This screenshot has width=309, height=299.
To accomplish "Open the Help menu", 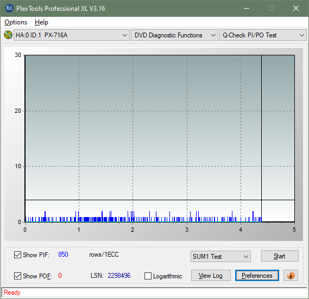I will (41, 22).
